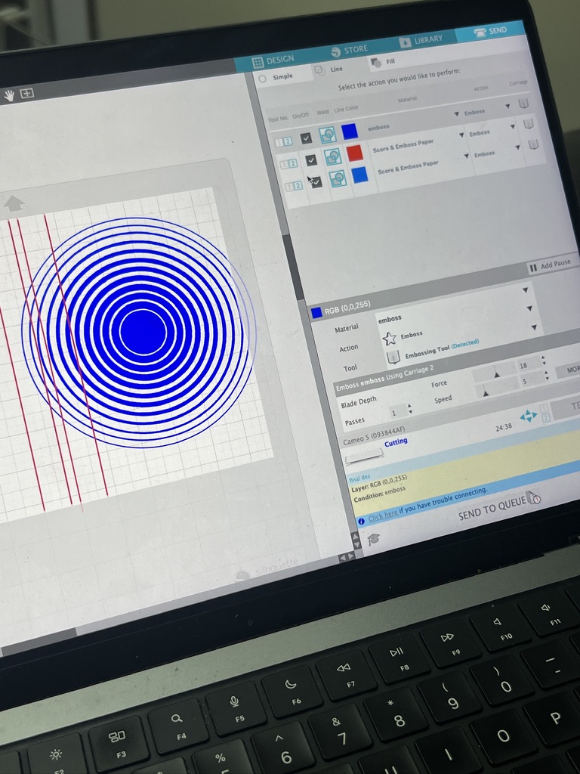The height and width of the screenshot is (774, 580).
Task: Select the hand pan tool
Action: tap(9, 94)
